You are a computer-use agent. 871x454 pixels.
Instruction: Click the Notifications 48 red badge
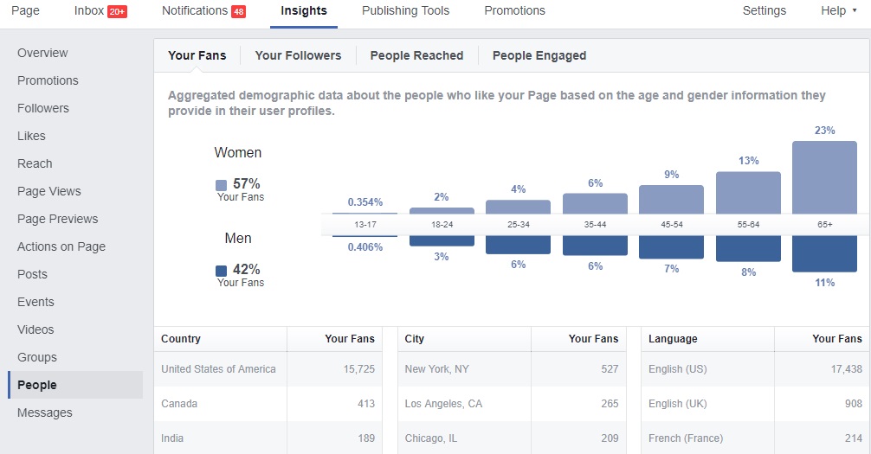(240, 11)
